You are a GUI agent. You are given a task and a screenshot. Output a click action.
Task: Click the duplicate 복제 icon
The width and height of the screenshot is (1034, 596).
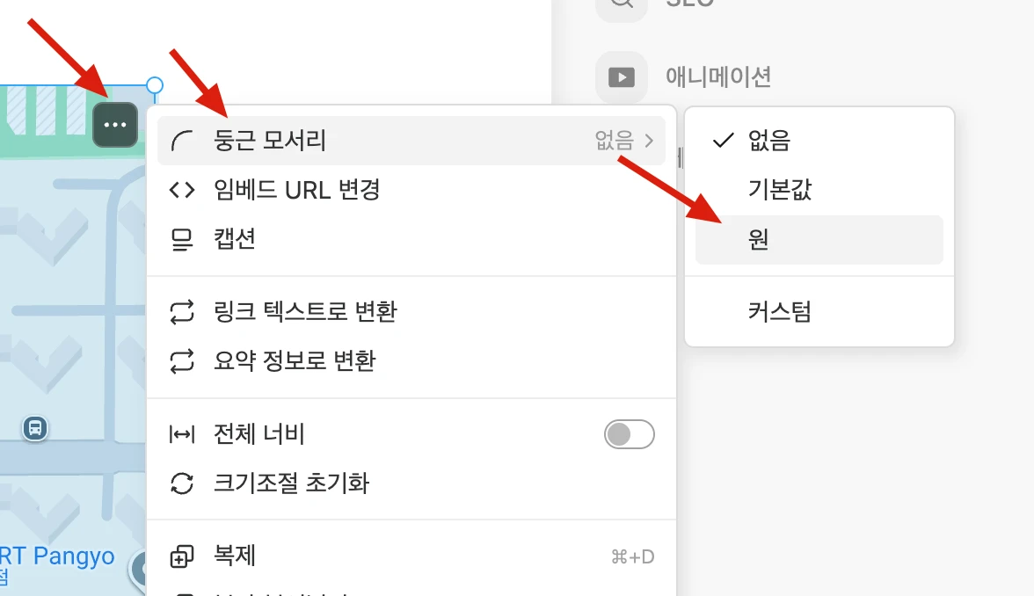coord(181,556)
